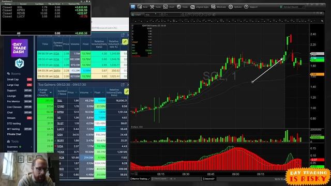This screenshot has height=186, width=331.
Task: Click Time column header in upper scanner
Action: pyautogui.click(x=45, y=44)
